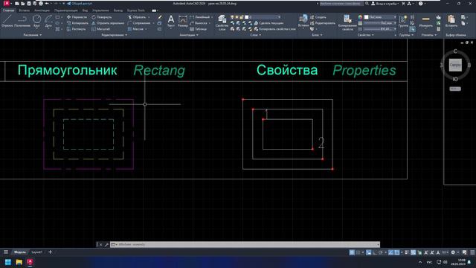Click the Сопряжение (Fillet) tool
Image resolution: width=476 pixels, height=268 pixels.
(139, 23)
